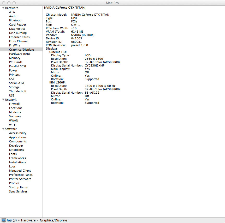
Task: Select Fibre Channel in the sidebar
Action: pyautogui.click(x=19, y=41)
